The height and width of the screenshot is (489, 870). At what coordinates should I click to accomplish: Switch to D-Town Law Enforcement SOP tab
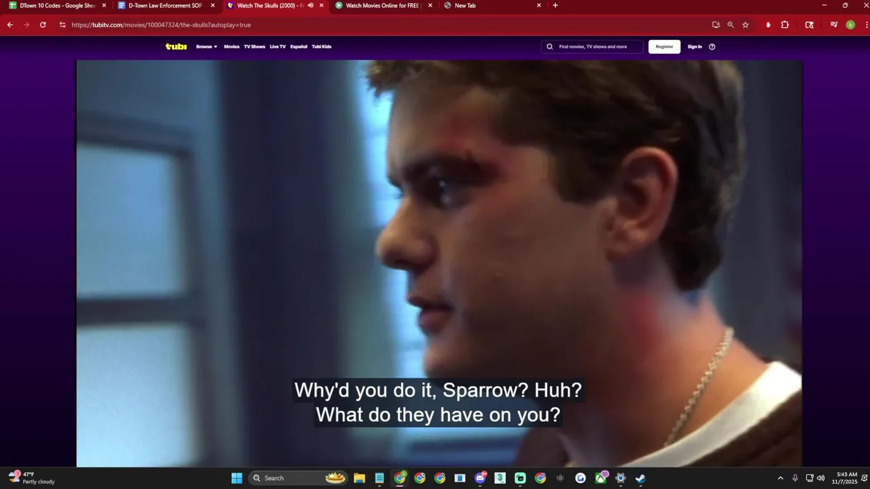pyautogui.click(x=165, y=5)
